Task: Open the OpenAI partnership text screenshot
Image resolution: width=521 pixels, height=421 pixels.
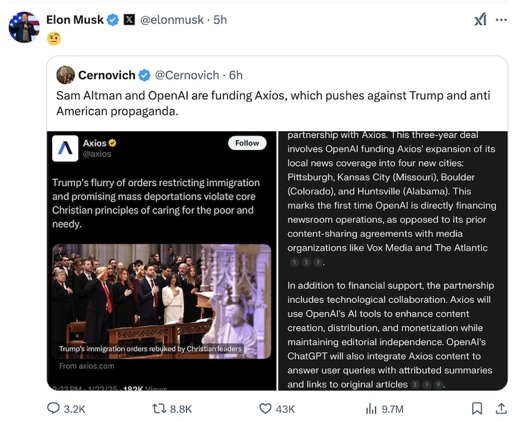Action: [392, 261]
